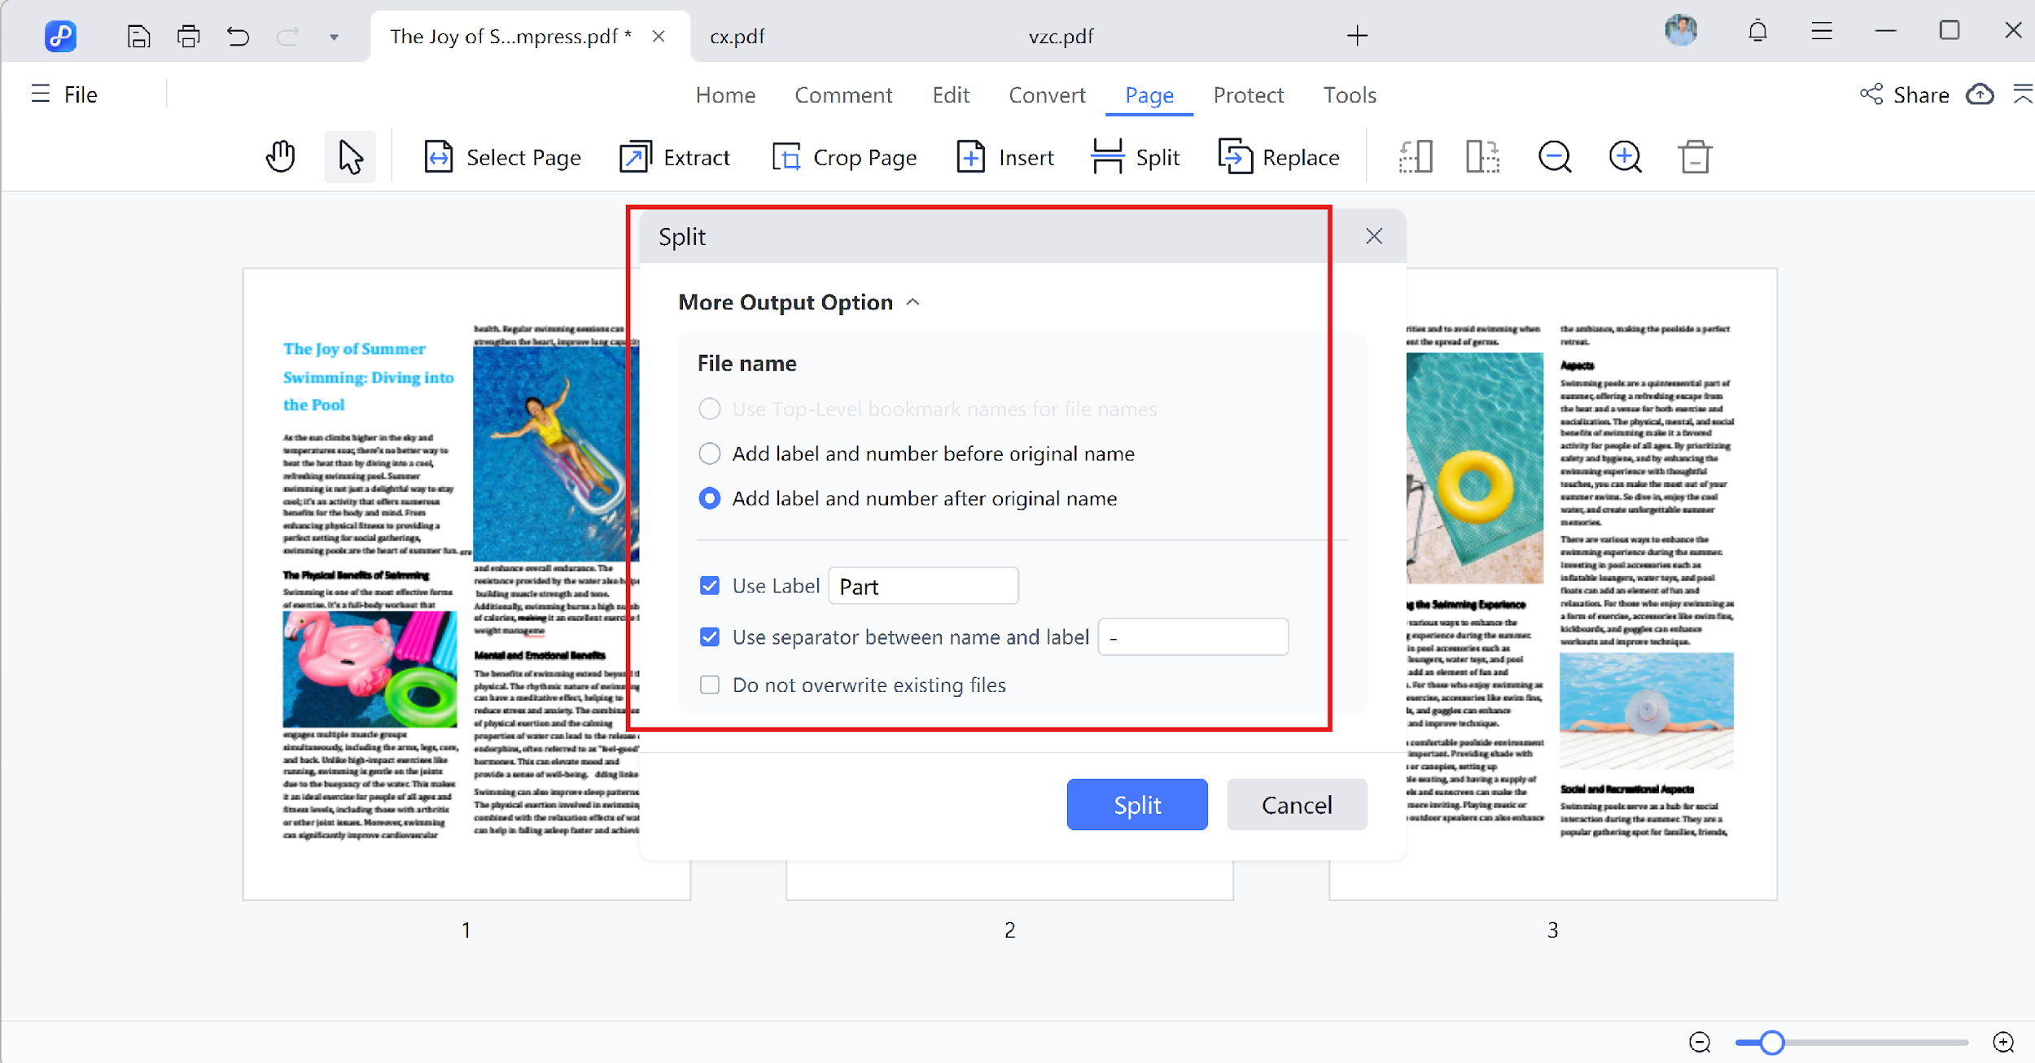Open the Protect ribbon tab
Viewport: 2035px width, 1063px height.
coord(1249,94)
